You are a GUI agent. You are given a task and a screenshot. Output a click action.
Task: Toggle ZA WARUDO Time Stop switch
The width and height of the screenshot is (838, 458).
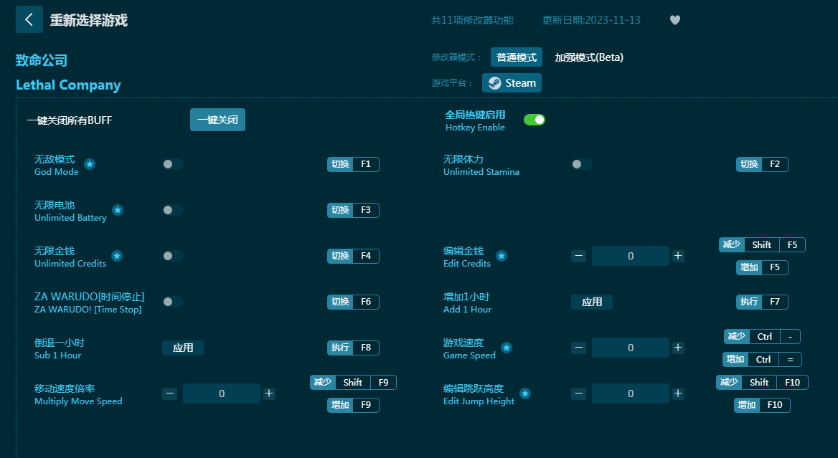pos(173,302)
